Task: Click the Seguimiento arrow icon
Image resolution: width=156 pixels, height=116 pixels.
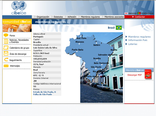Action: 6,59
